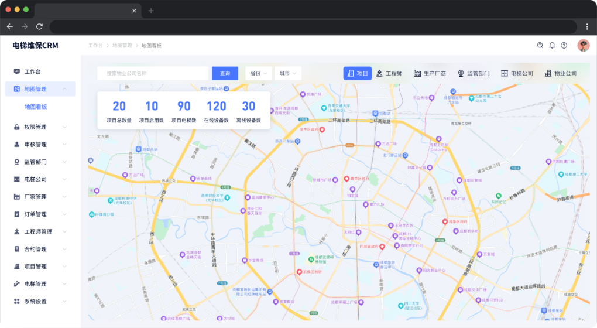597x328 pixels.
Task: Click the 权限管理 lock icon
Action: tap(17, 127)
